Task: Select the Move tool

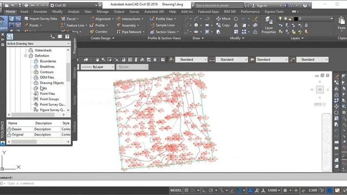Action: [223, 19]
